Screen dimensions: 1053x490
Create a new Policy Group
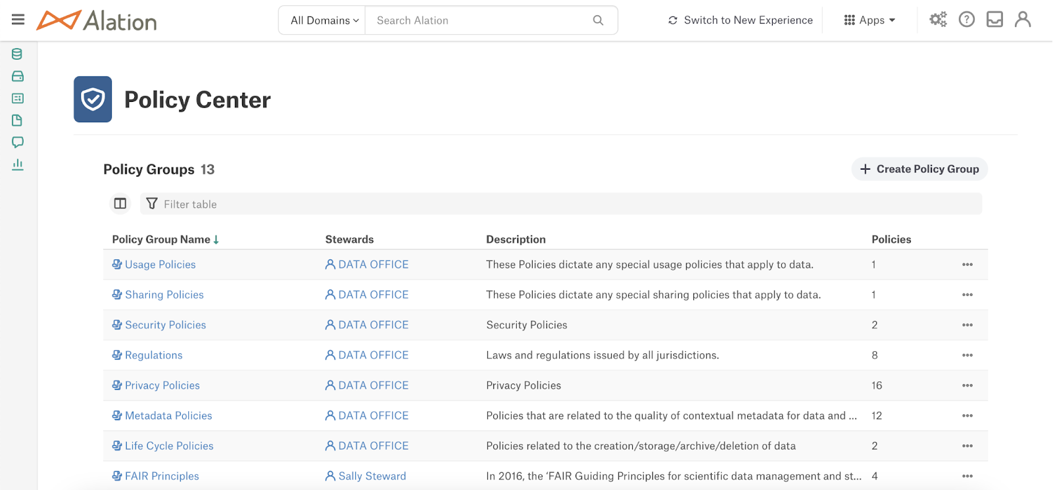point(919,169)
